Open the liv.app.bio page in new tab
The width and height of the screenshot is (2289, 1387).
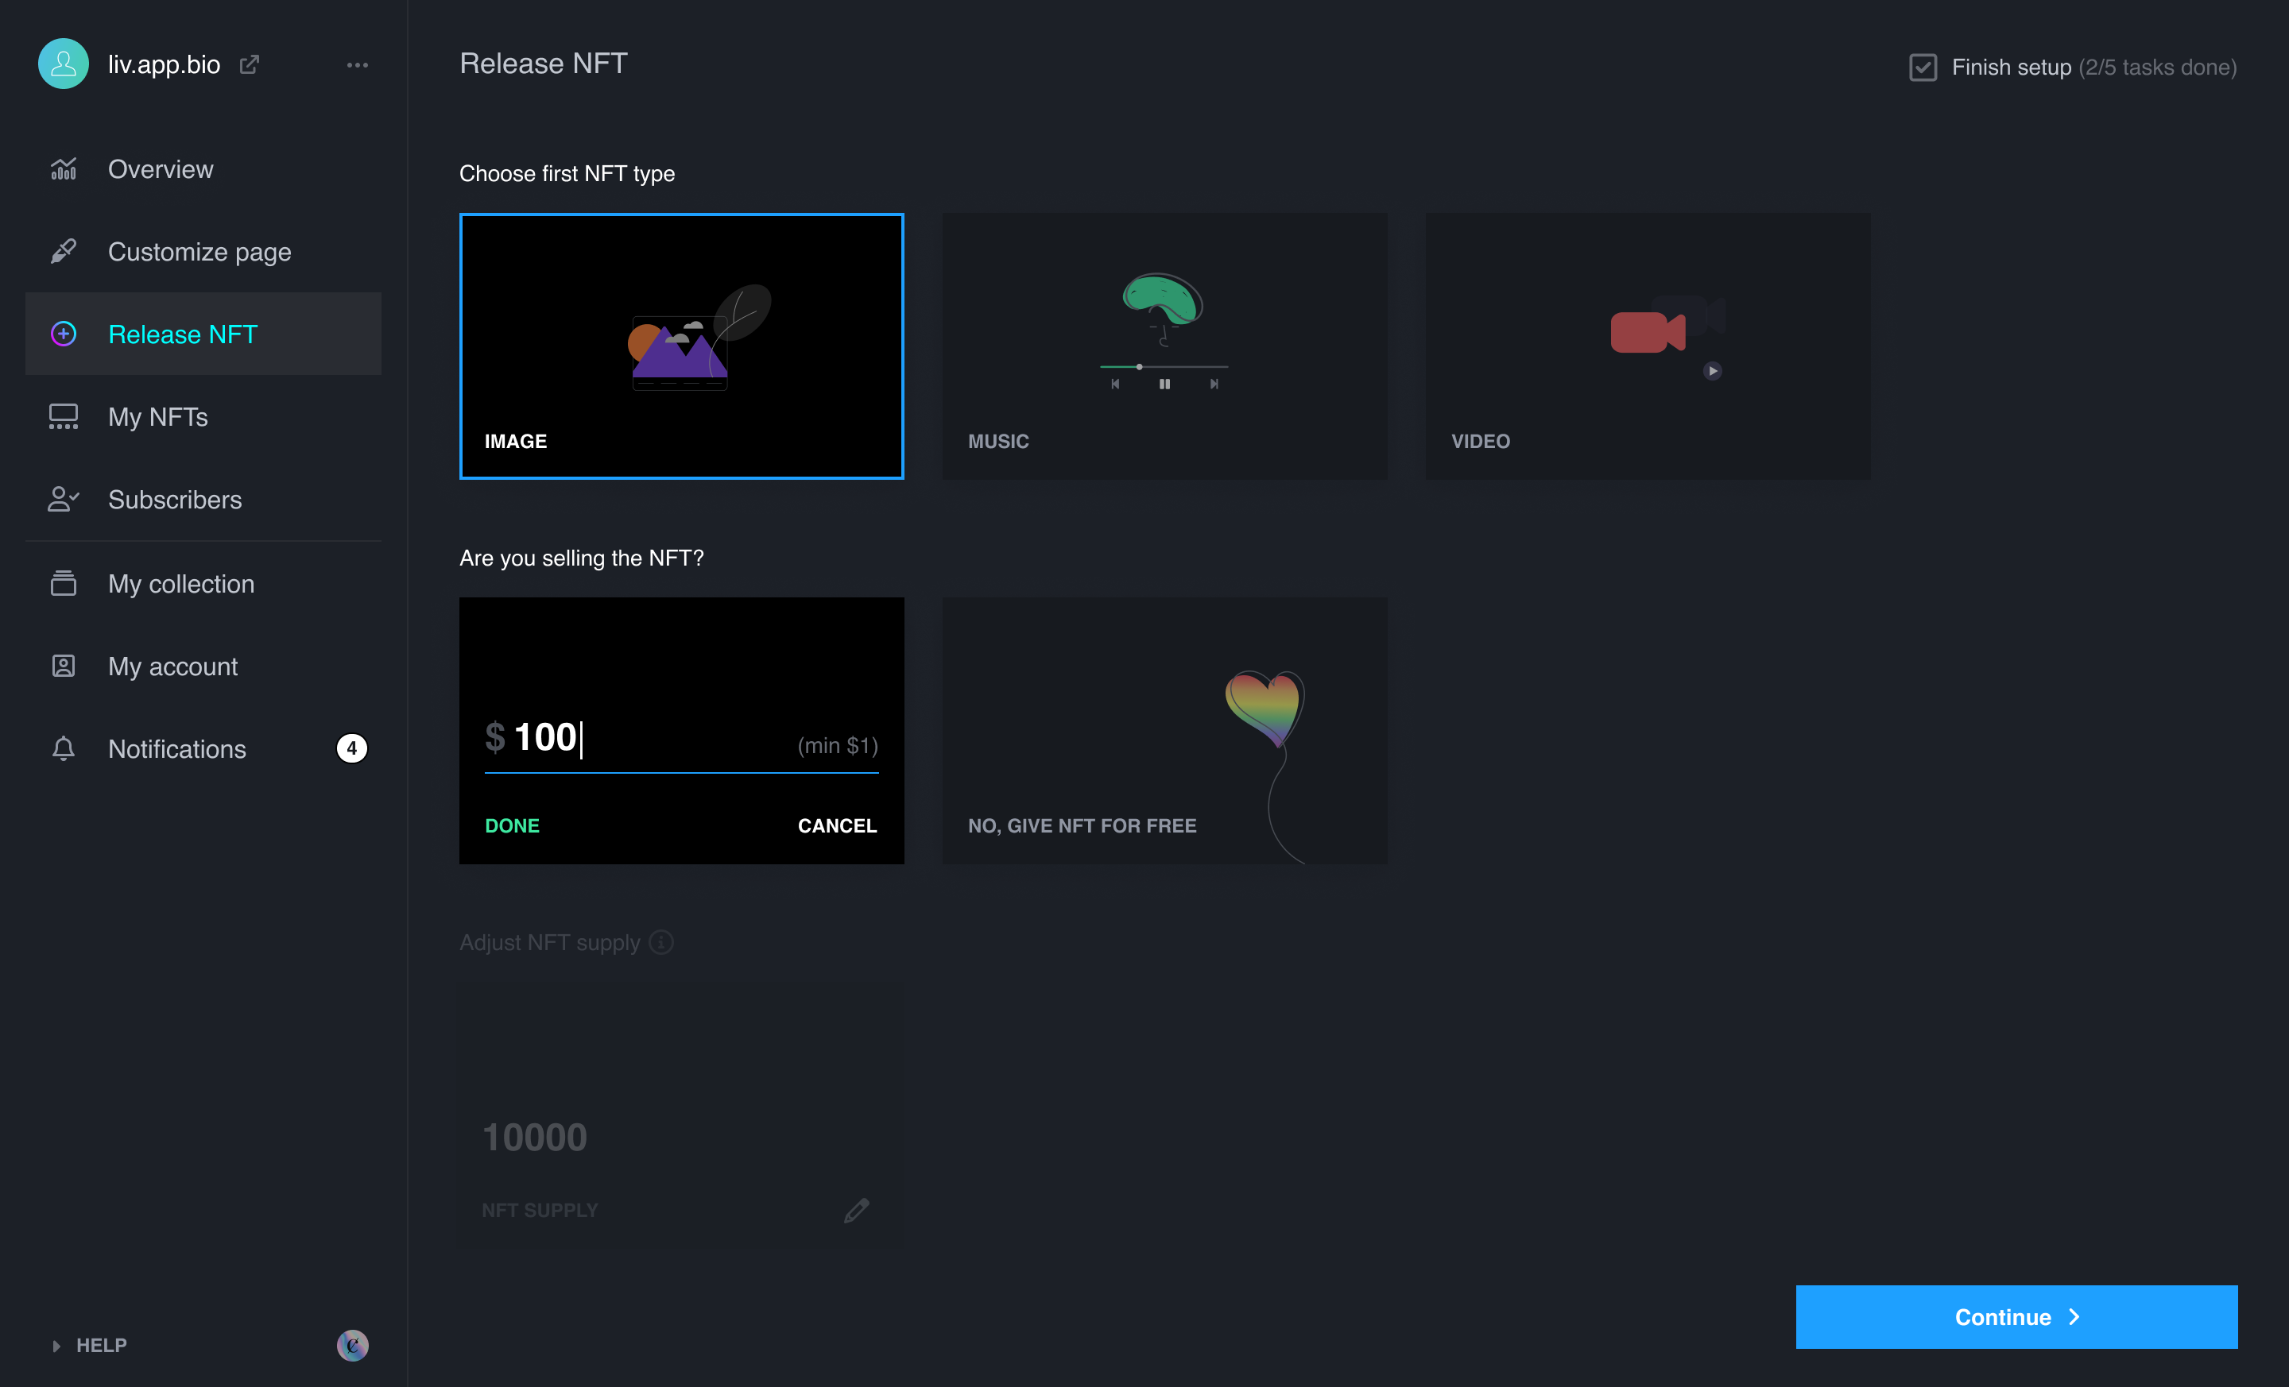coord(248,64)
